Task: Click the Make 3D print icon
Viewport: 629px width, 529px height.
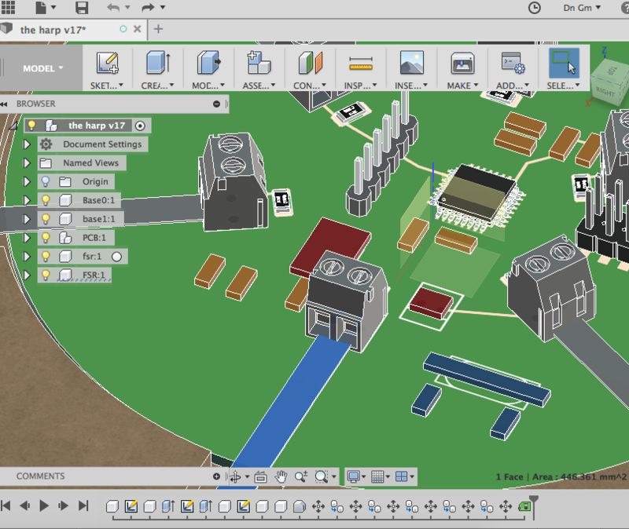Action: pos(462,64)
